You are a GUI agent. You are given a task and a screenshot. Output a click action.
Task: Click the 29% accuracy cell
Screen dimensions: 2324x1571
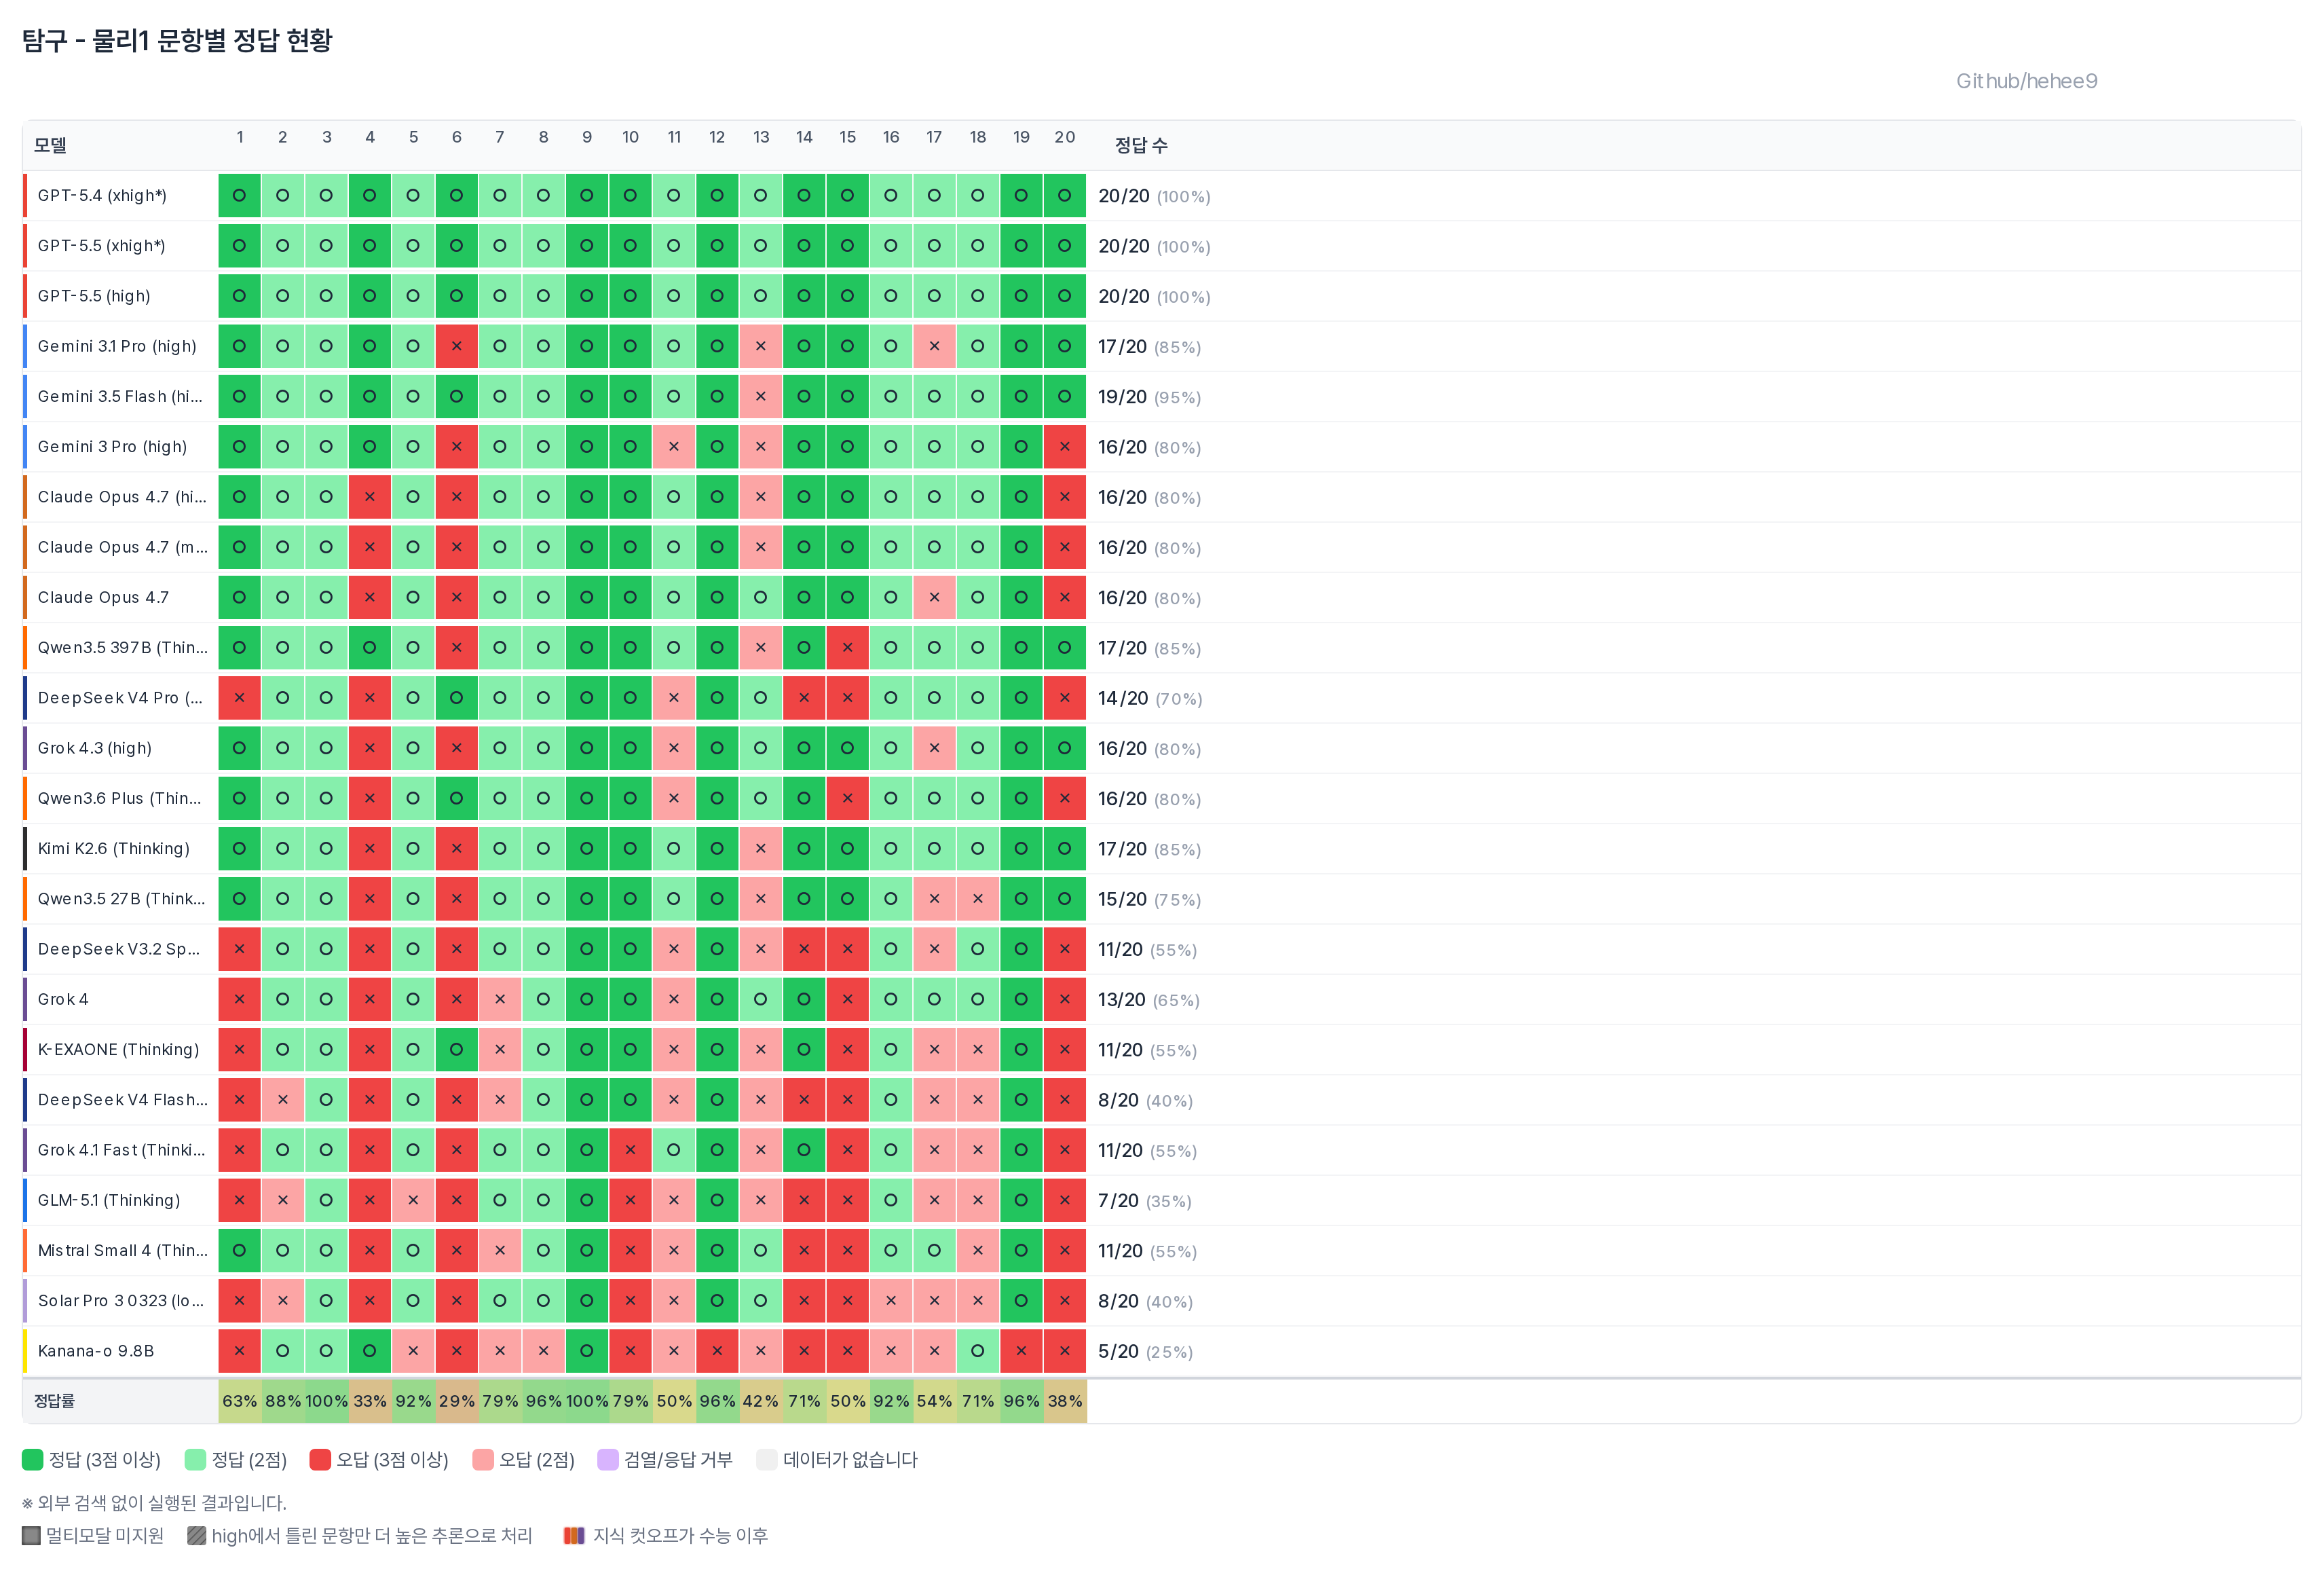tap(457, 1401)
